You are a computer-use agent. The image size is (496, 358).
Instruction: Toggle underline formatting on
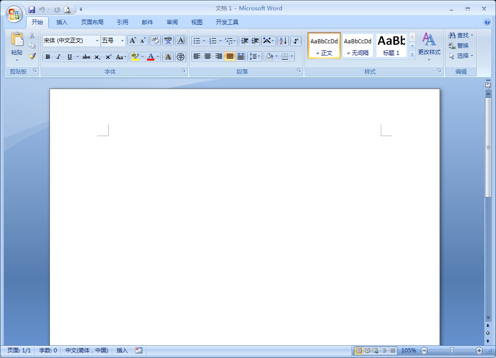tap(69, 57)
